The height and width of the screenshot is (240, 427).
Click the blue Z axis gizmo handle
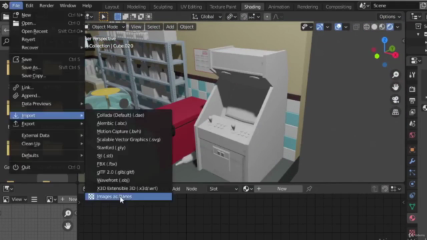(x=384, y=40)
